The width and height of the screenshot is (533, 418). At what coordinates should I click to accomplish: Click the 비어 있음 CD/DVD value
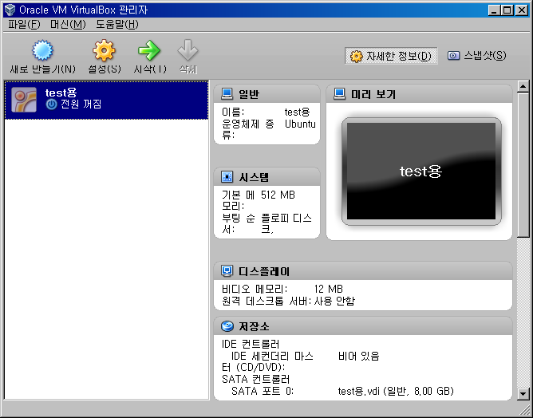click(358, 356)
